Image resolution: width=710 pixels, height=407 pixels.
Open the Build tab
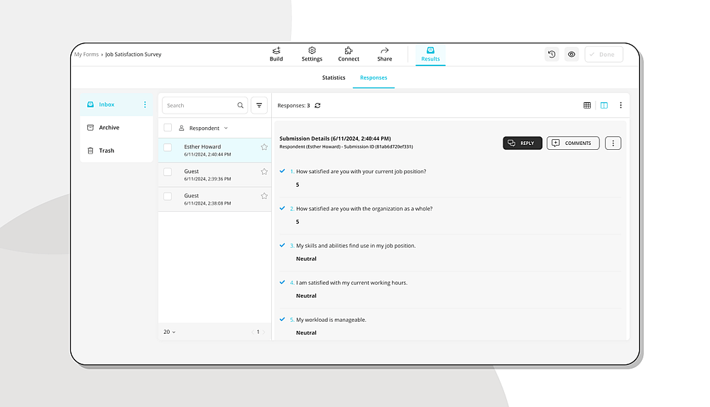tap(276, 54)
